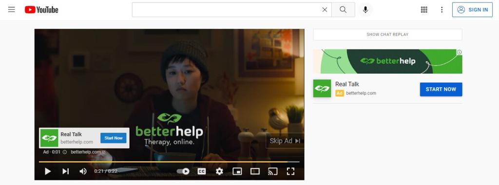Open the YouTube apps grid
Image resolution: width=499 pixels, height=185 pixels.
[x=424, y=10]
